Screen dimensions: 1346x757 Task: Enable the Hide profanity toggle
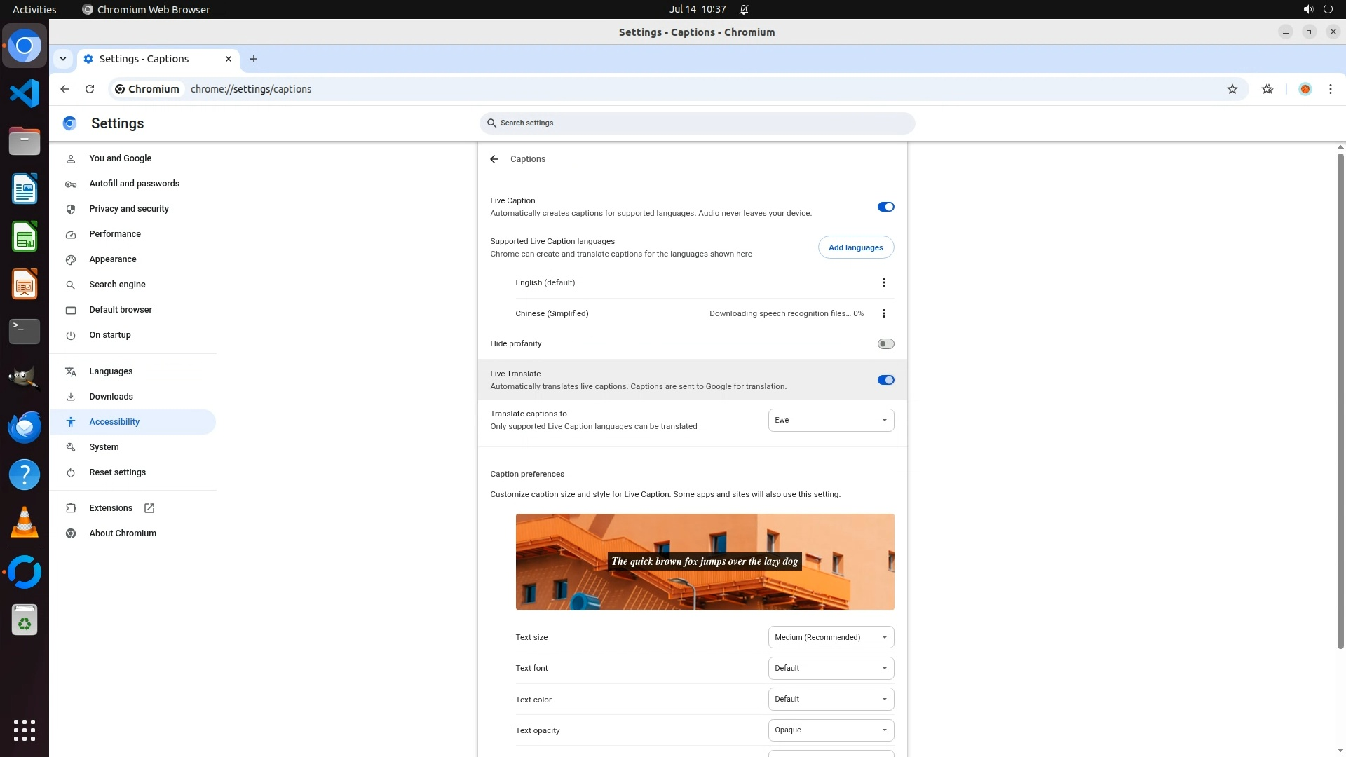pos(885,343)
